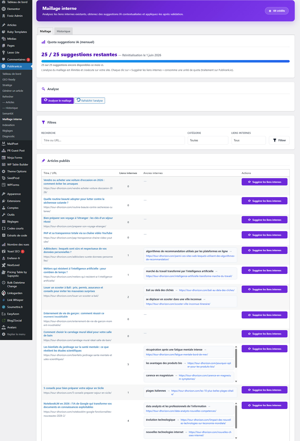This screenshot has width=300, height=441.
Task: Open MailPoet icon in sidebar
Action: tap(3, 144)
